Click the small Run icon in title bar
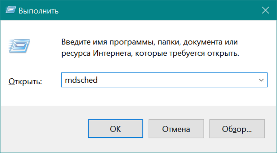277x153 pixels. tap(11, 10)
